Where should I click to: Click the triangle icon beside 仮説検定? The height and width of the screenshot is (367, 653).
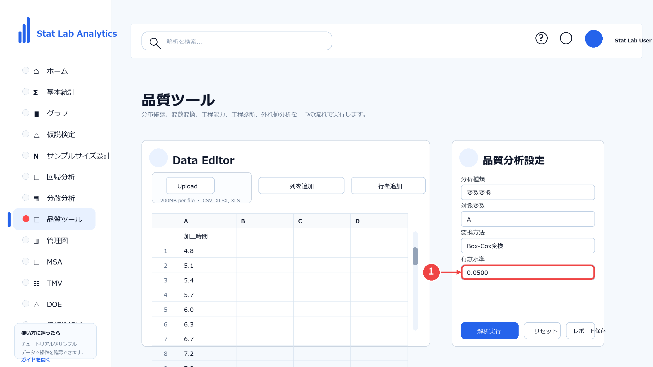36,135
